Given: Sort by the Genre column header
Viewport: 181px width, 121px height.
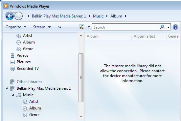Looking at the screenshot, I should pos(173,36).
